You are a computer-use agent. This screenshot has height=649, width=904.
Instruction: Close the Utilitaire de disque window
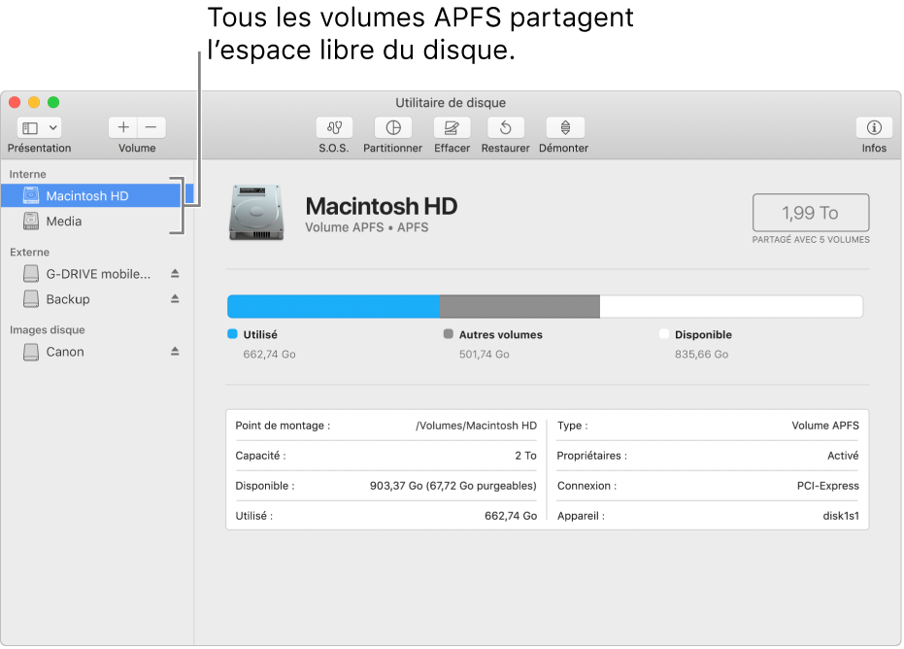click(x=15, y=102)
